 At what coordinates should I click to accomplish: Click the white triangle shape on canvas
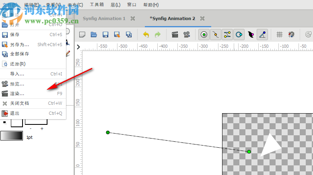270,146
